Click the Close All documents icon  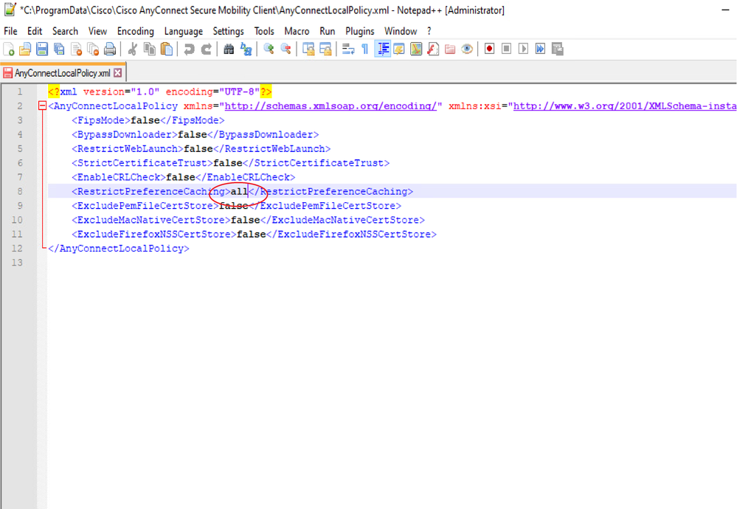pos(93,49)
